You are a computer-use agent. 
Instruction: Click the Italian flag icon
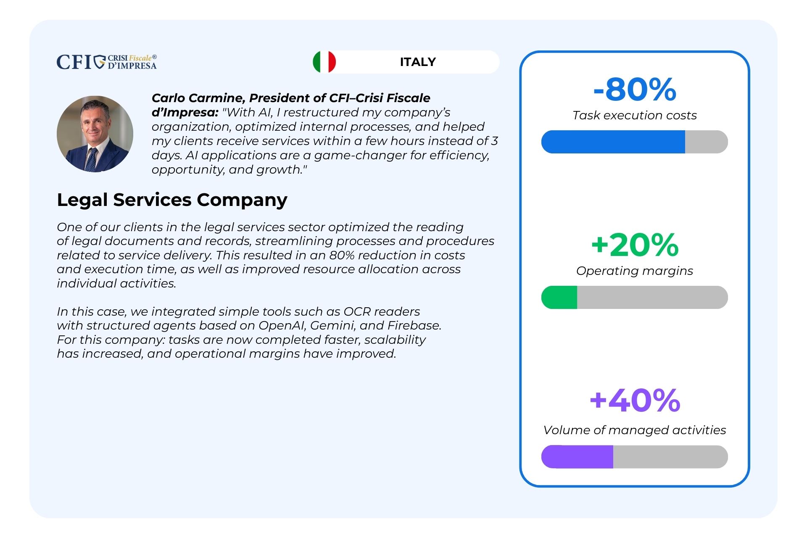click(x=324, y=62)
